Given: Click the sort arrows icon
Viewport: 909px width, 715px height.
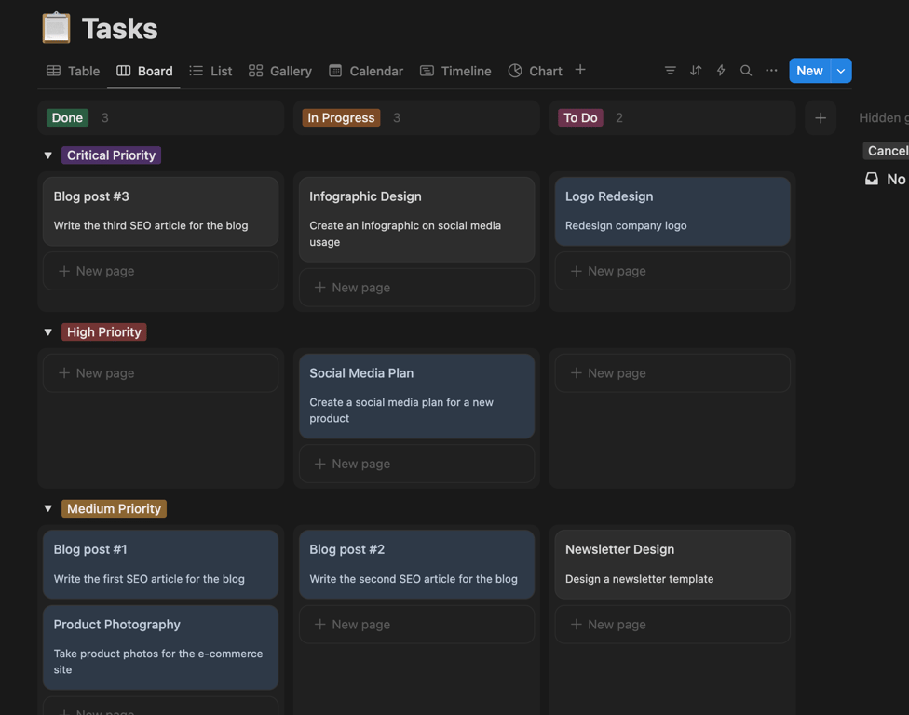Looking at the screenshot, I should pyautogui.click(x=696, y=71).
